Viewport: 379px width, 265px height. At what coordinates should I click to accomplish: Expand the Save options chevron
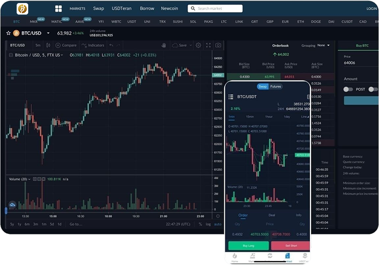pyautogui.click(x=191, y=45)
